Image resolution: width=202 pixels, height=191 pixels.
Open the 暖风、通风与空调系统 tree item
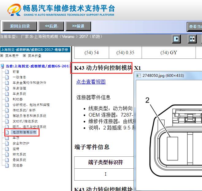tap(29, 127)
